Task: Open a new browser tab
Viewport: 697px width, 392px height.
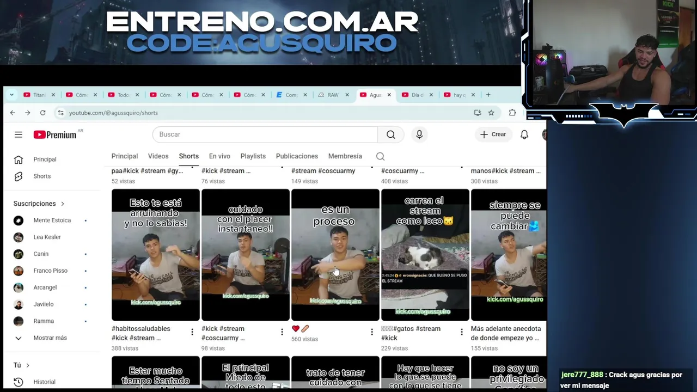Action: pyautogui.click(x=488, y=95)
